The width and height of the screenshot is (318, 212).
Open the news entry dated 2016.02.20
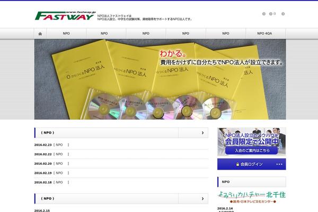tap(121, 164)
